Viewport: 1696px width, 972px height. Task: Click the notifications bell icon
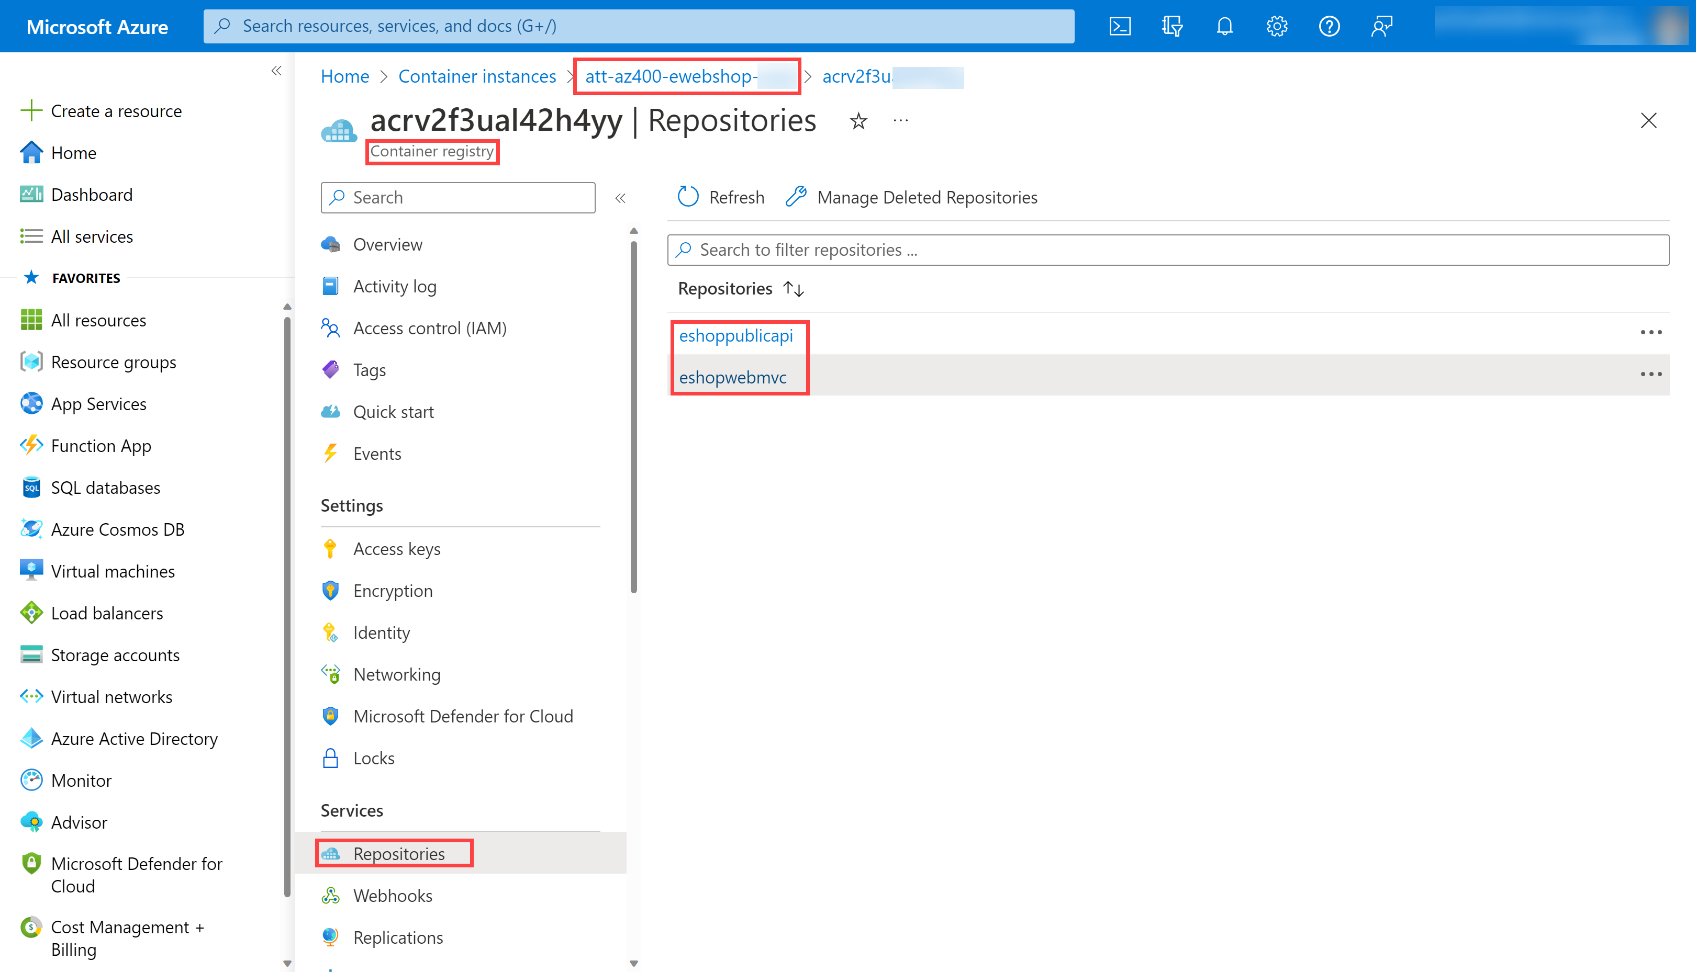tap(1224, 26)
